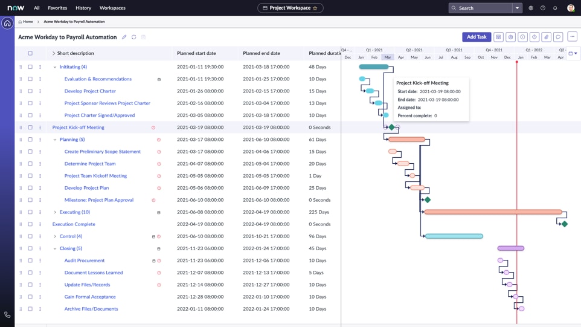Refresh the project with the reload icon

[133, 37]
